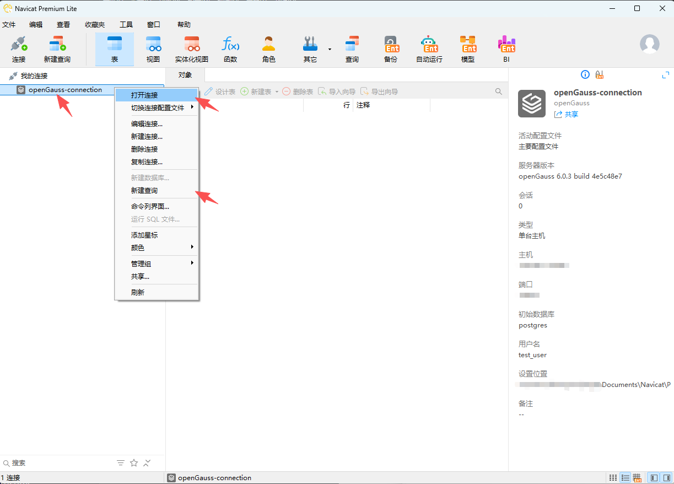The image size is (674, 484).
Task: Open the 查看 menu
Action: tap(63, 25)
